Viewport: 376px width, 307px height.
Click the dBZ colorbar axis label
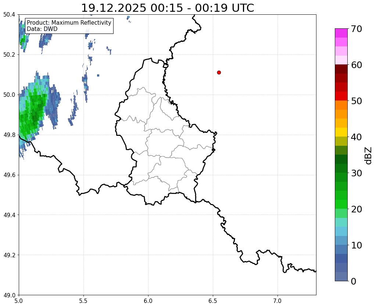tap(369, 156)
